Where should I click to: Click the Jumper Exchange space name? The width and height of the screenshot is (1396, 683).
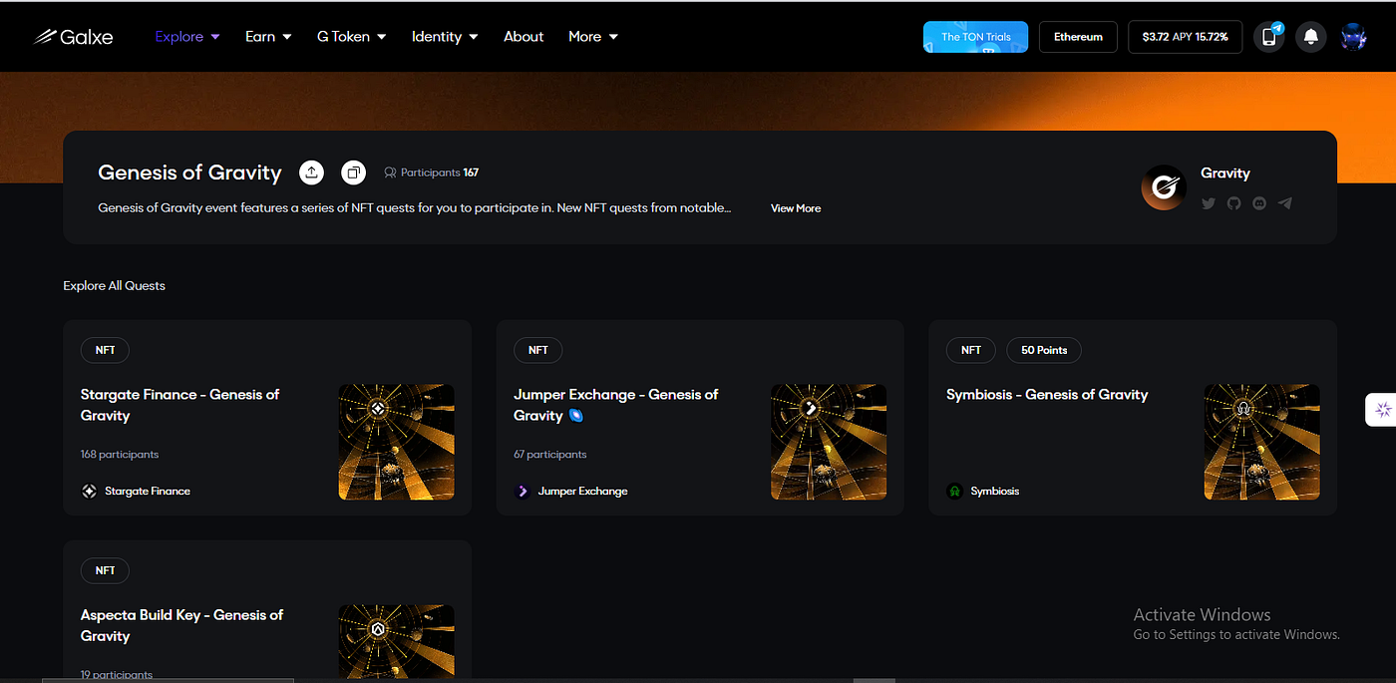pos(582,491)
